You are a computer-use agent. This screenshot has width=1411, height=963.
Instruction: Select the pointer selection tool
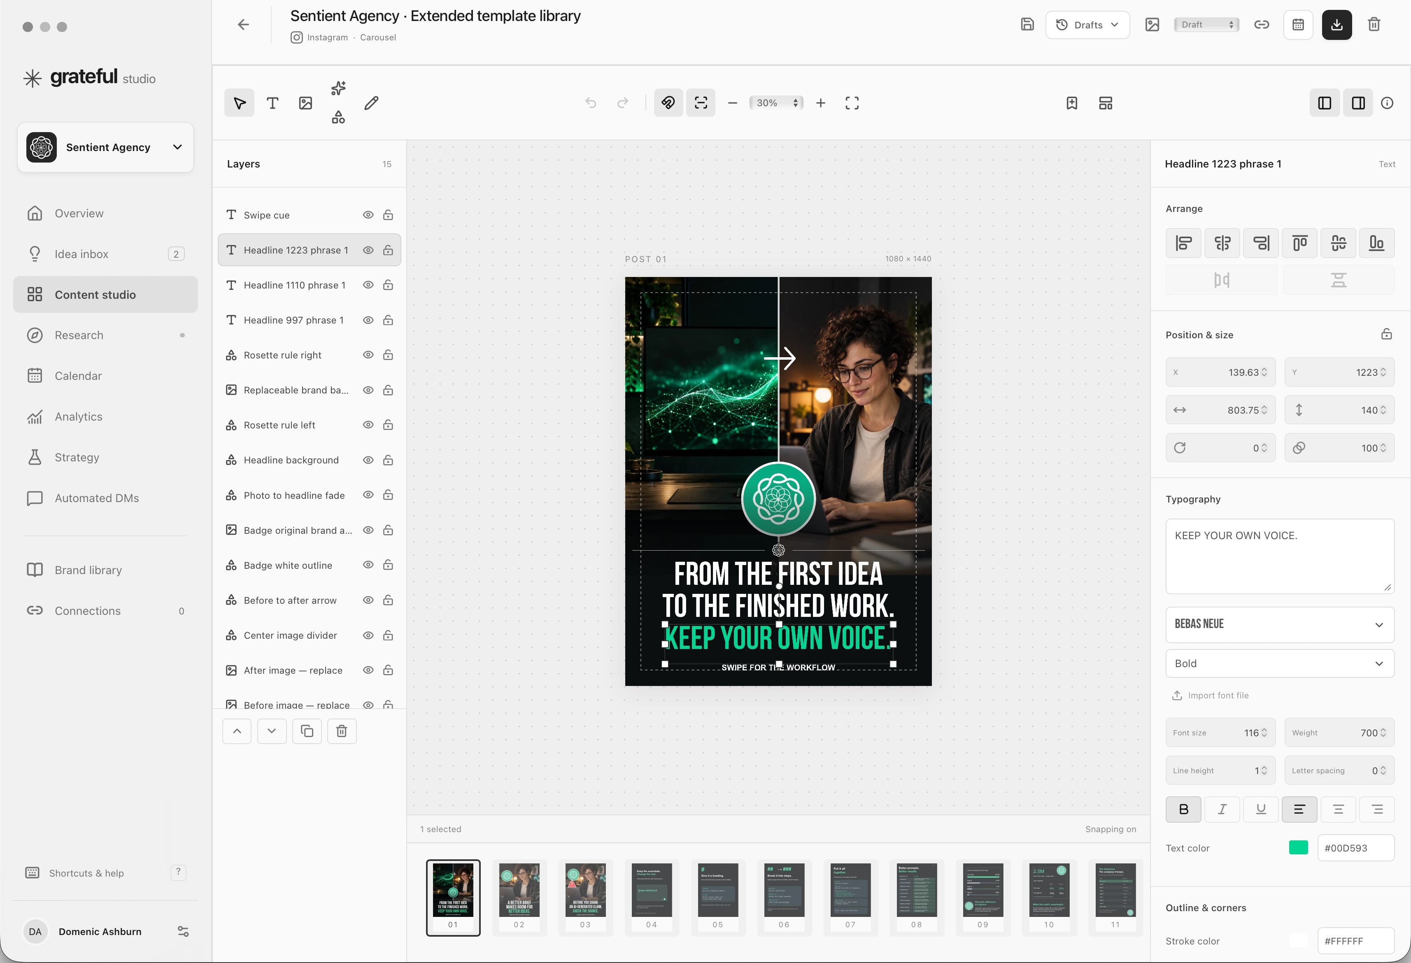click(x=239, y=103)
